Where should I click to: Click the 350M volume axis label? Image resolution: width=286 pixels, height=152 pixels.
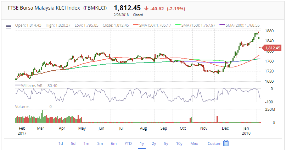(x=270, y=109)
